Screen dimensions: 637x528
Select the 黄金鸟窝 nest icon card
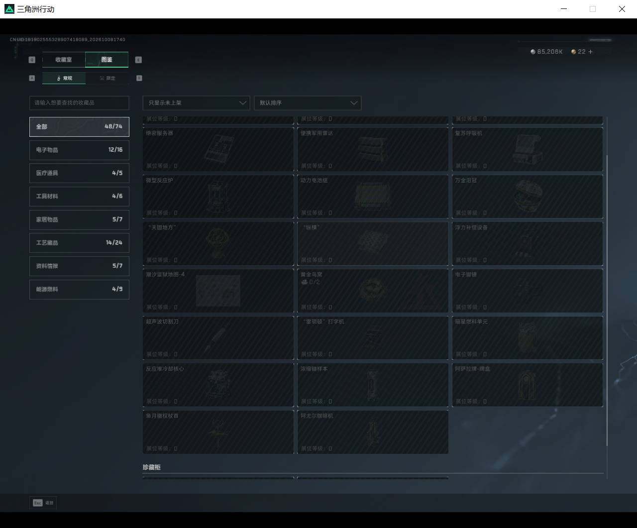pos(373,291)
